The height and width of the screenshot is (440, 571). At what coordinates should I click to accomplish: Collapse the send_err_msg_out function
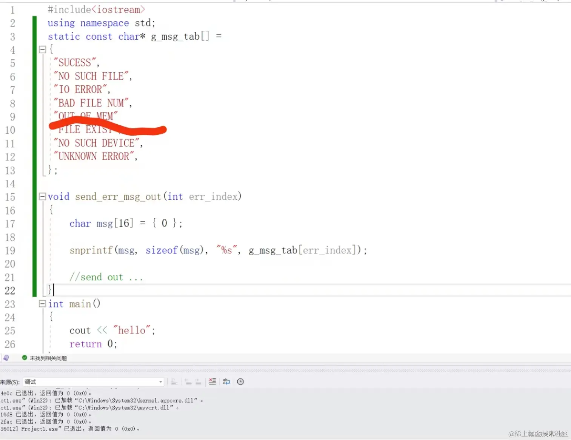tap(42, 196)
